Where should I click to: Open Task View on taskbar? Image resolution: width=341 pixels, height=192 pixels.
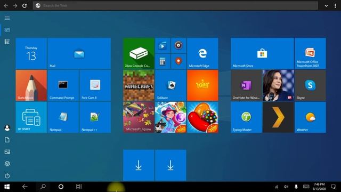click(79, 187)
